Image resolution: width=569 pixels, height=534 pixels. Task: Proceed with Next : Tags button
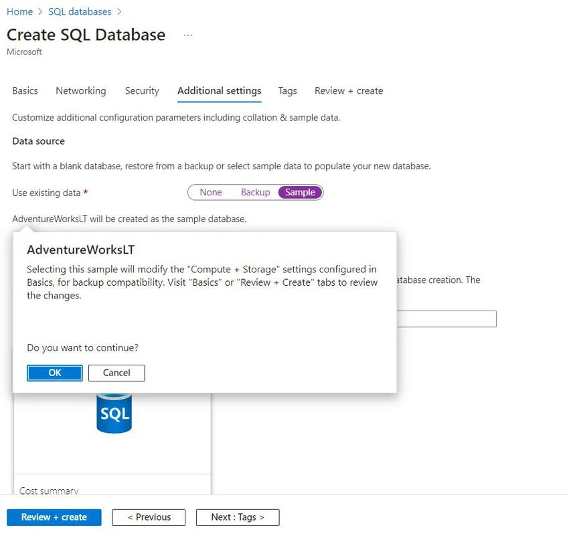click(x=238, y=517)
